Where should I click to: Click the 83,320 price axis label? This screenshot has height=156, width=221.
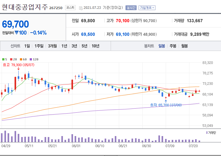[208, 63]
